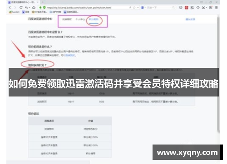Click the Baidu paw search engine icon
227x164 pixels.
[142, 7]
